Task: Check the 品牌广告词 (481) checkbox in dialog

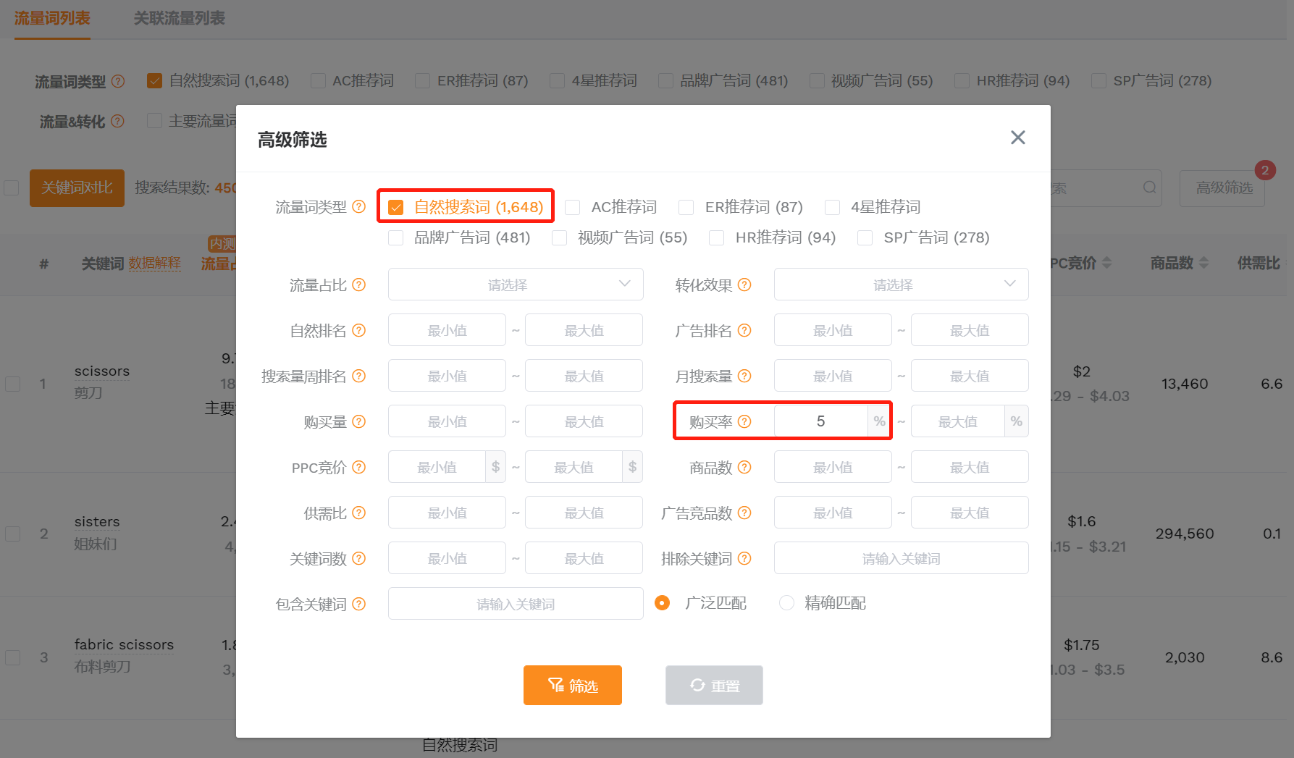Action: tap(396, 238)
